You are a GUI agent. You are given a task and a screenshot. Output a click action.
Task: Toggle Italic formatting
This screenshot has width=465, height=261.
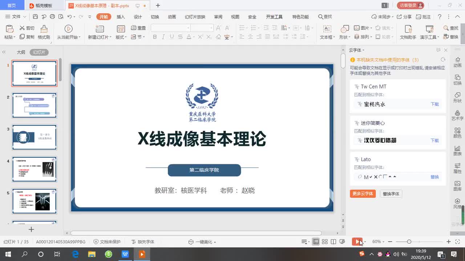tap(163, 37)
